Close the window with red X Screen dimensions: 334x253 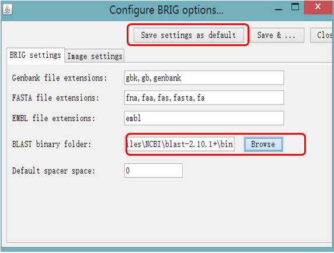coord(318,7)
